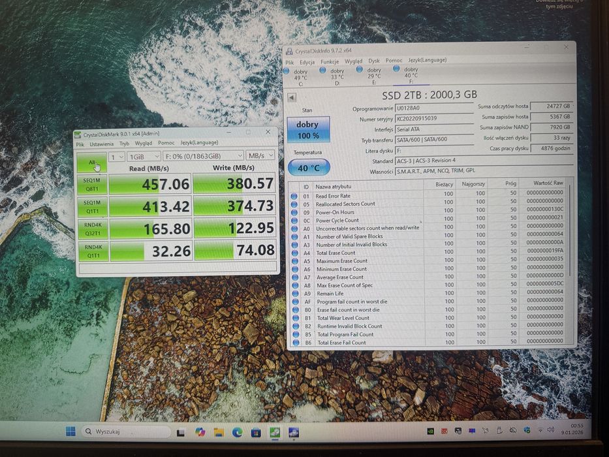
Task: Open the 1GiB test size dropdown
Action: click(x=144, y=157)
